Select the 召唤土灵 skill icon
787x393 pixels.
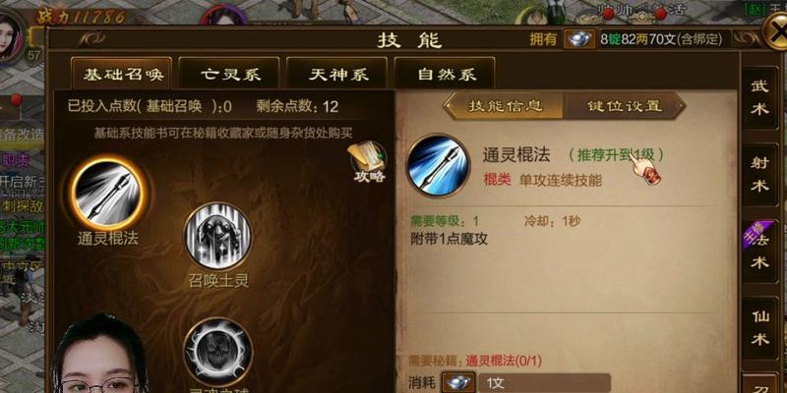218,235
